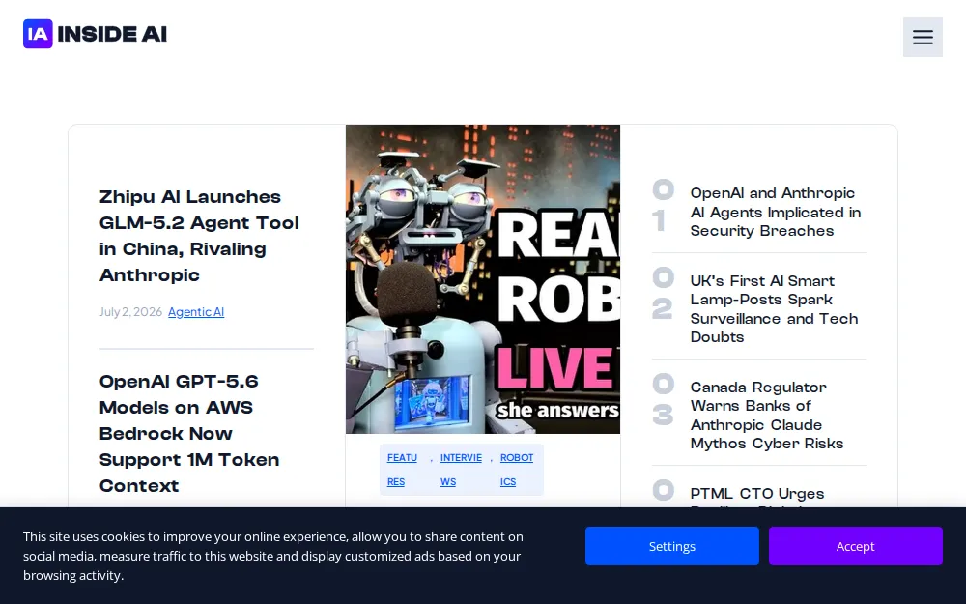Click the cookie notice text
Screen dimensions: 966x604
coord(273,556)
